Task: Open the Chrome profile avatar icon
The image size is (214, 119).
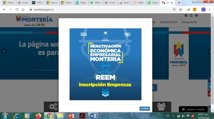Action: coord(204,9)
